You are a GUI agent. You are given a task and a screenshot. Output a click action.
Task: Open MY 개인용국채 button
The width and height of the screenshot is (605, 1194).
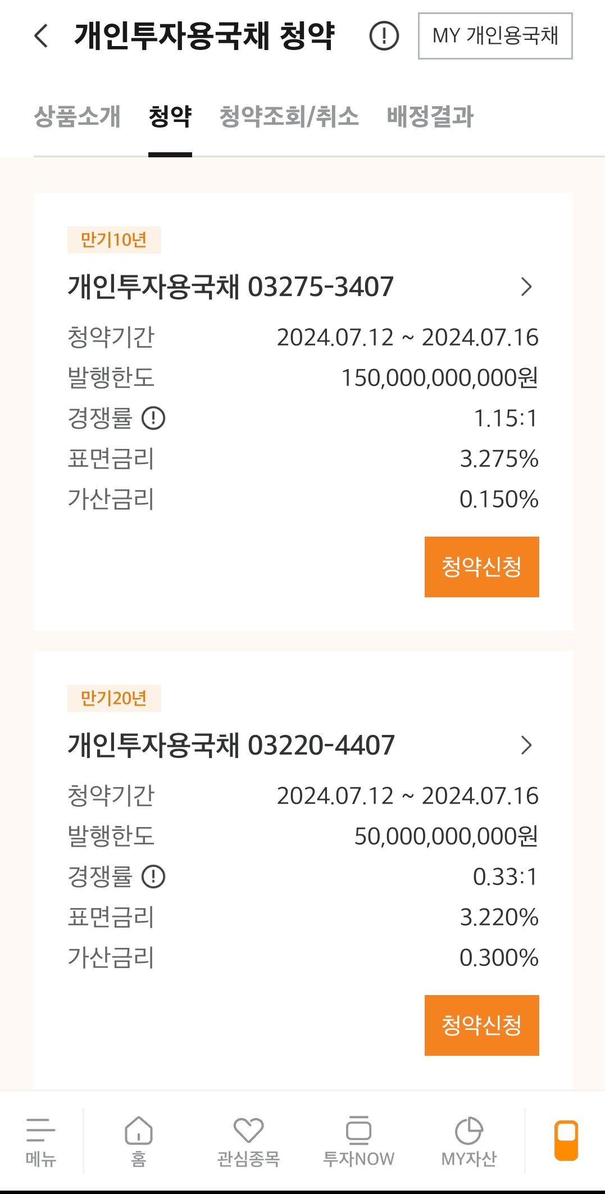click(x=495, y=36)
